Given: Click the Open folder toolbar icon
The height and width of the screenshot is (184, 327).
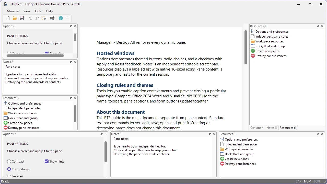Looking at the screenshot, I should pyautogui.click(x=15, y=18).
